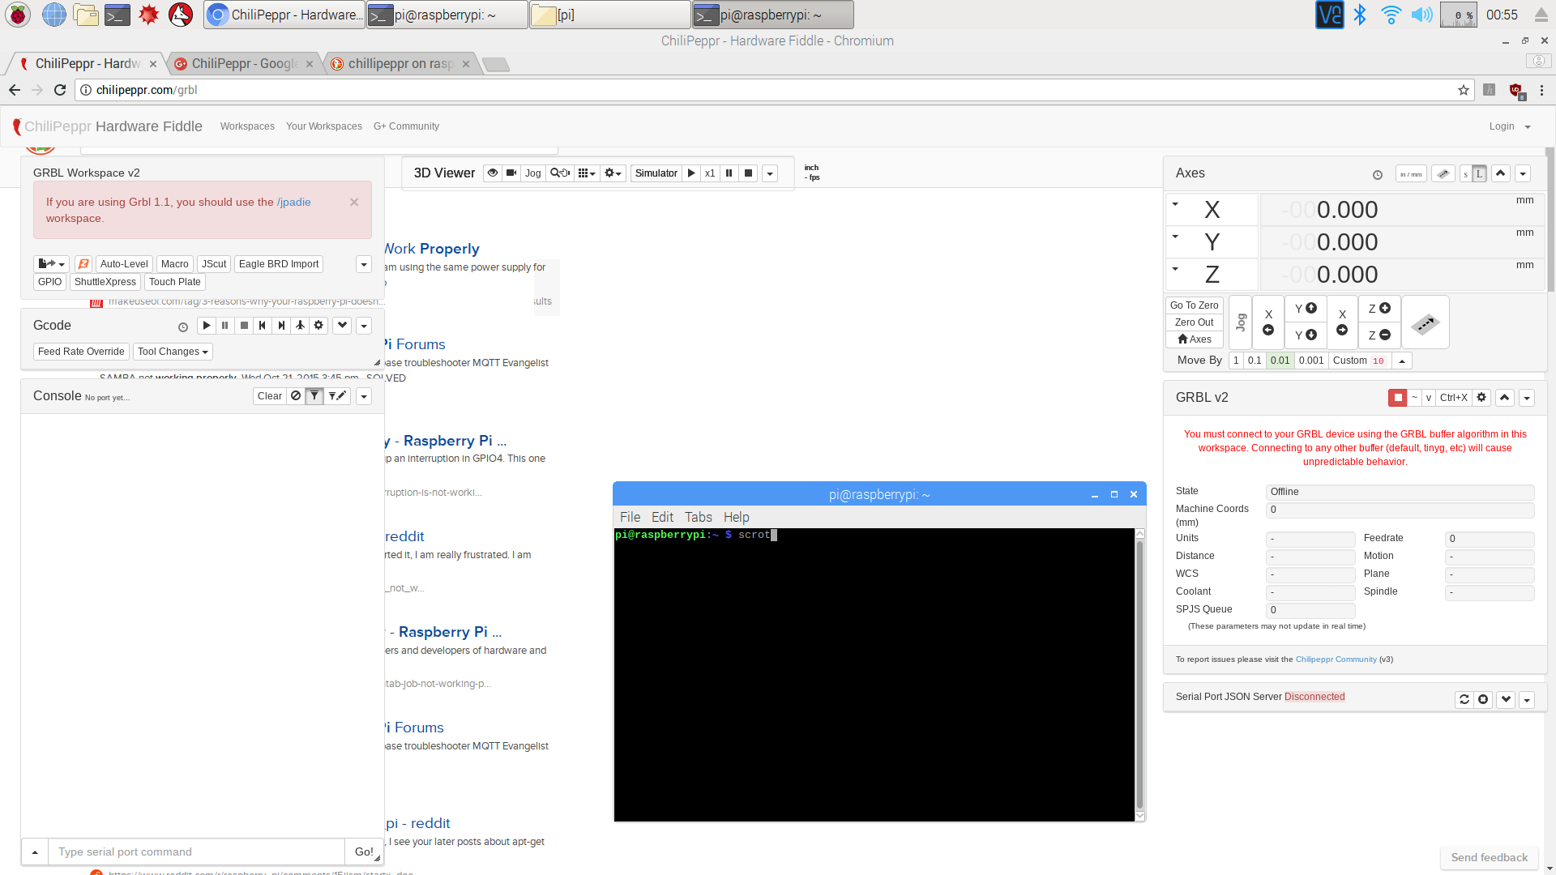The image size is (1556, 875).
Task: Stop the Simulator in 3D Viewer
Action: point(749,173)
